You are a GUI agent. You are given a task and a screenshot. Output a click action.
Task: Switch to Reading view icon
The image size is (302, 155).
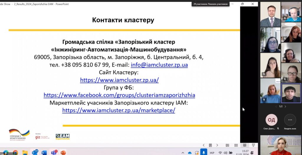coord(244,145)
